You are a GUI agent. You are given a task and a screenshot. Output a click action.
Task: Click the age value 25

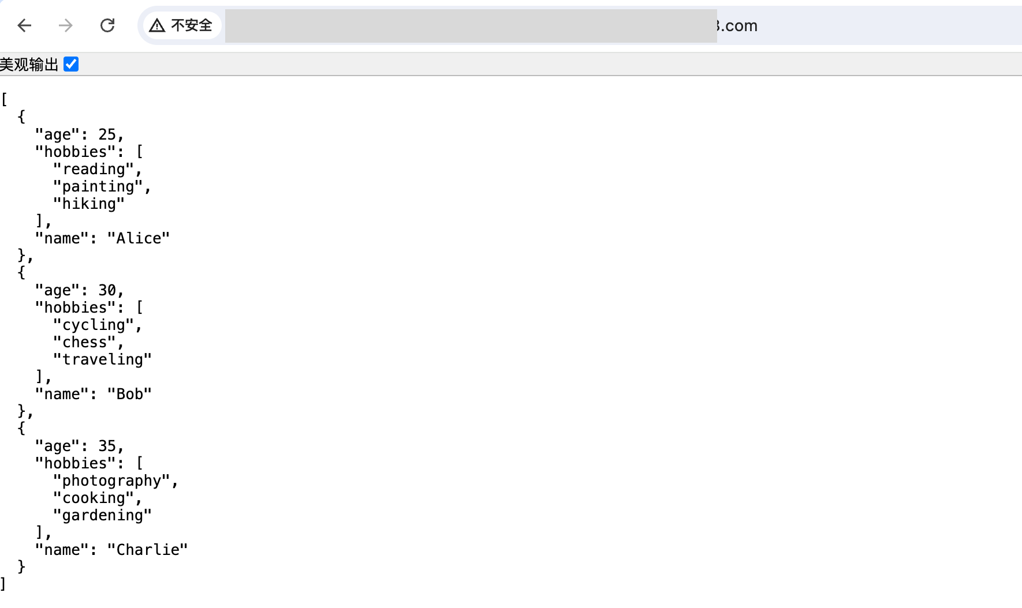point(107,134)
